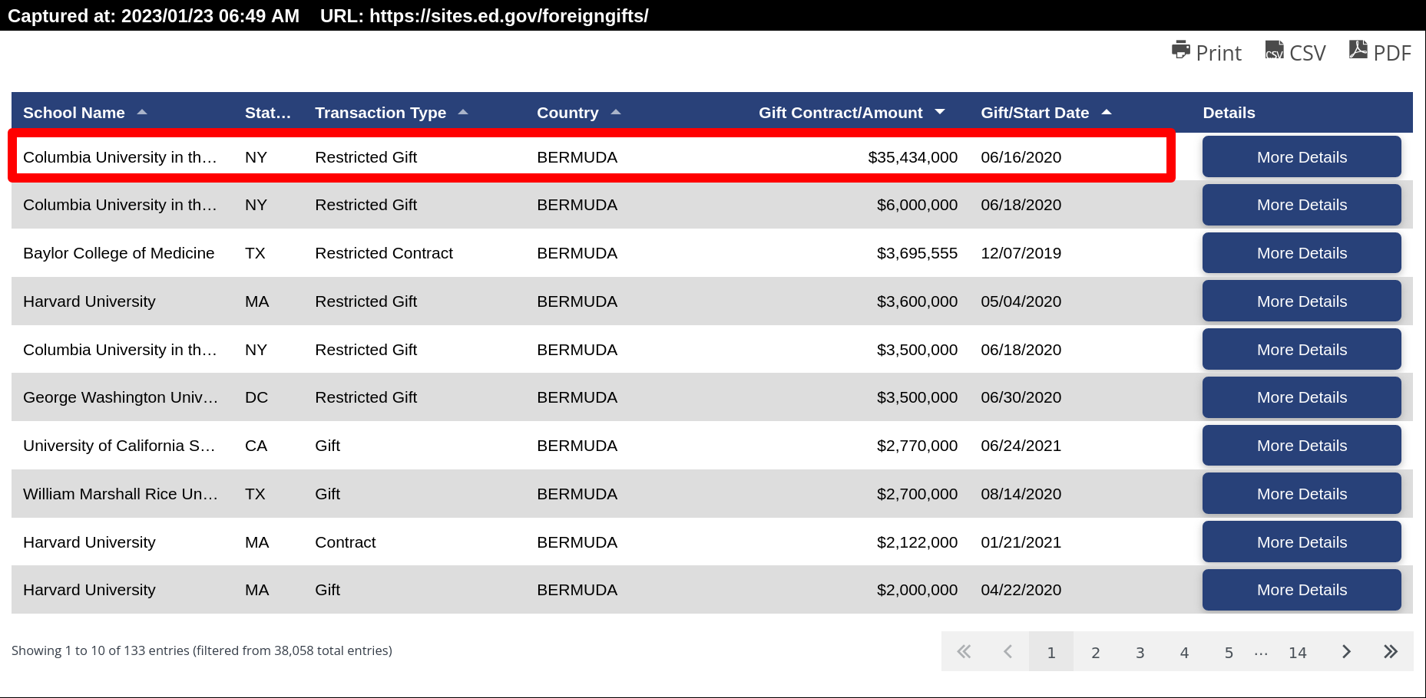Open More Details for Harvard $2,000,000 gift
1426x698 pixels.
tap(1302, 590)
